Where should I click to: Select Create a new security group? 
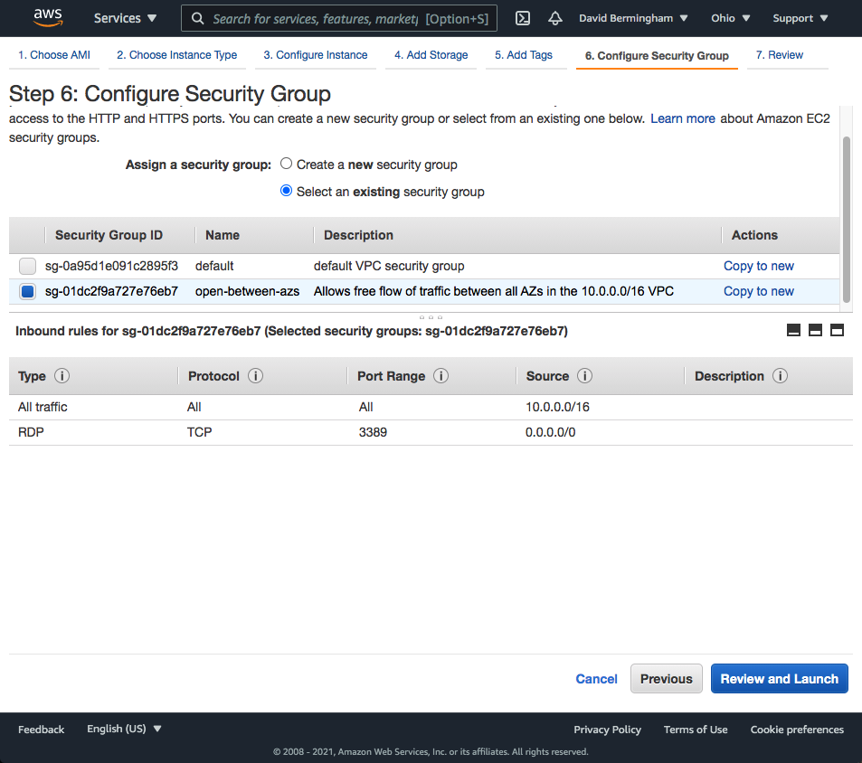[x=286, y=164]
